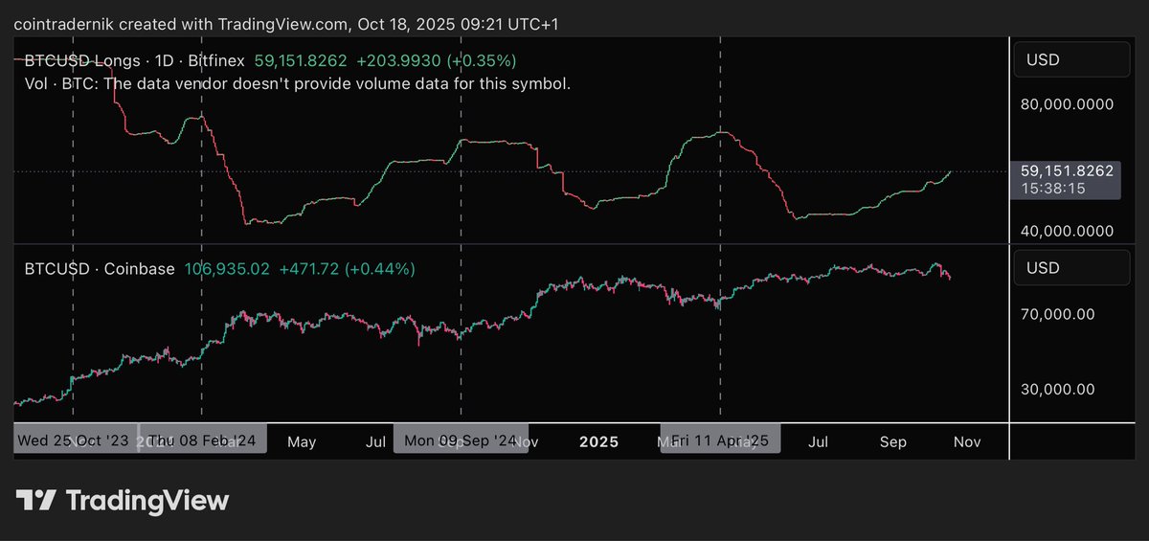
Task: Select the Fri 11 Apr '25 date marker
Action: pyautogui.click(x=720, y=440)
